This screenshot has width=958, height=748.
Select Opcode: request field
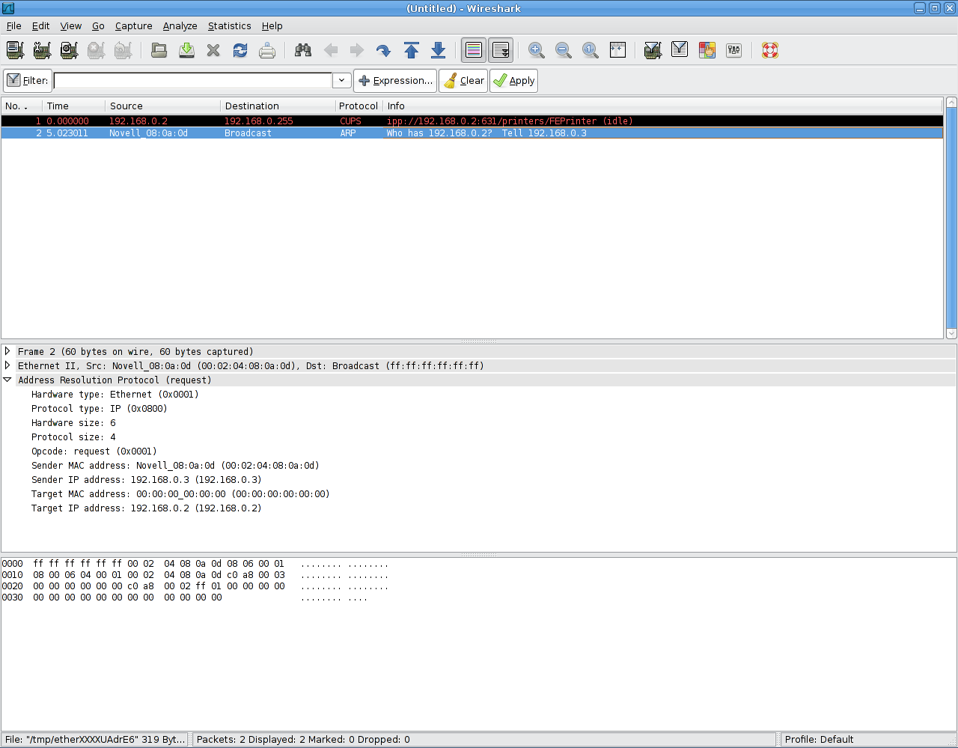[94, 451]
